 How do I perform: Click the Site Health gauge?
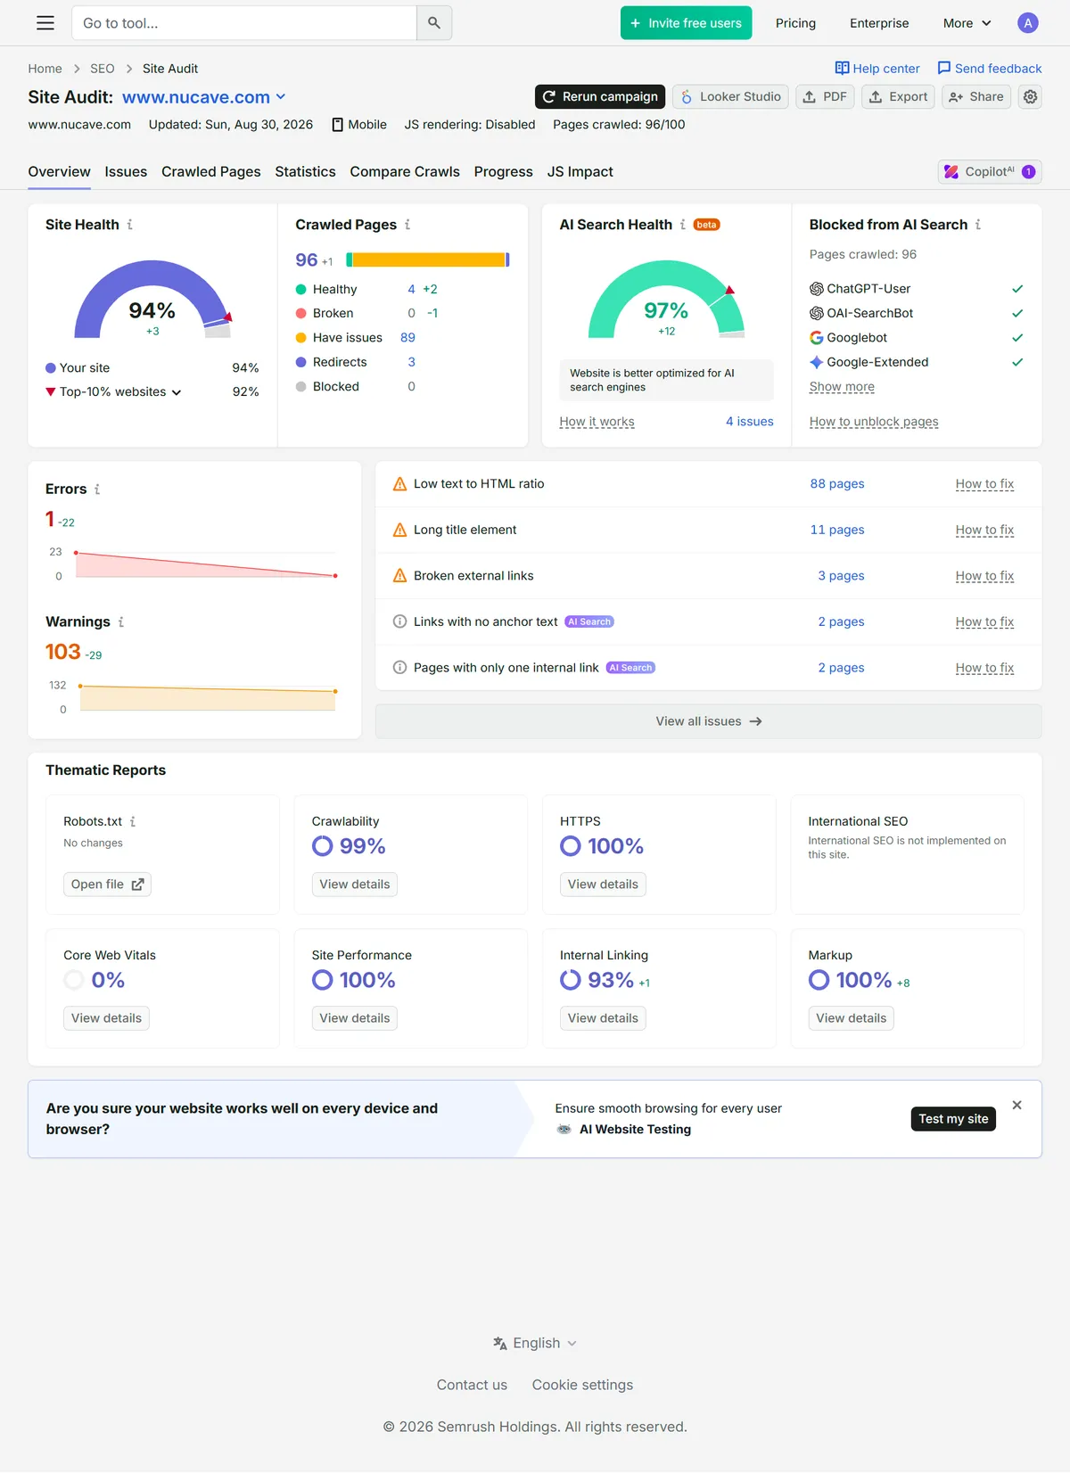click(152, 300)
